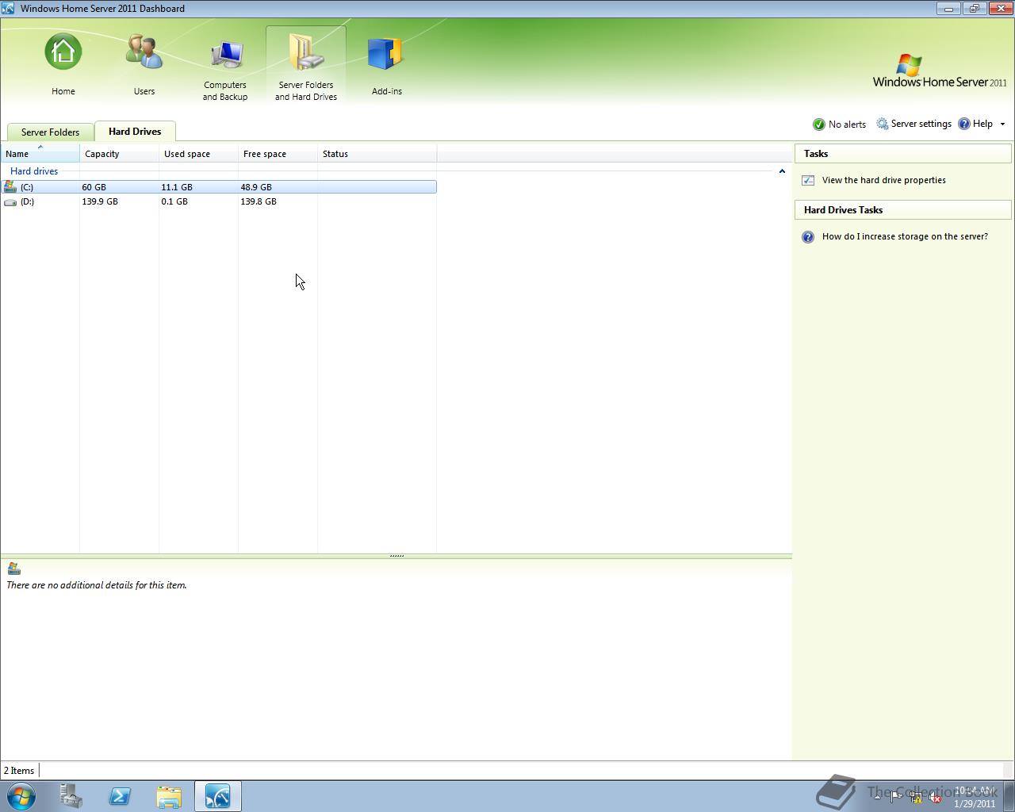1015x812 pixels.
Task: Sort by the Used space column
Action: [198, 154]
